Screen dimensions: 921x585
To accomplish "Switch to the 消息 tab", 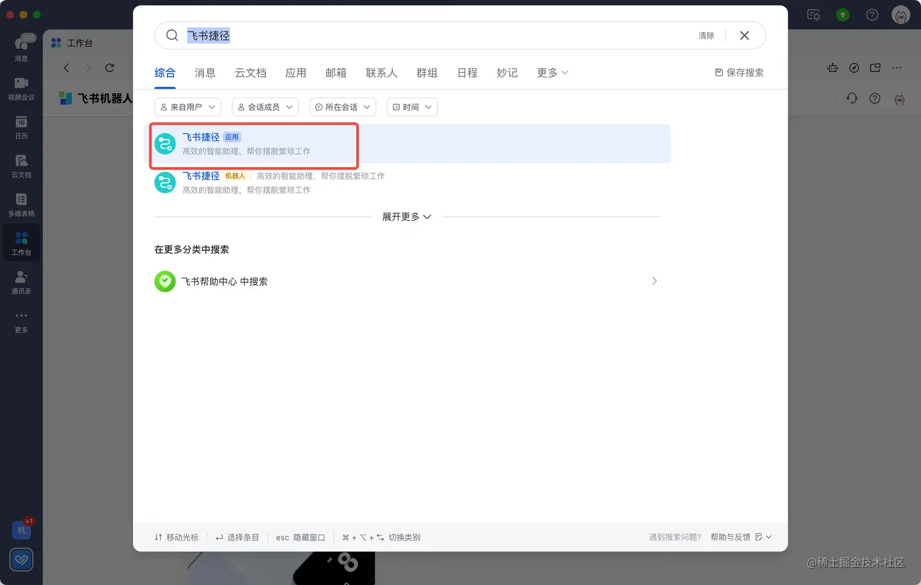I will (x=205, y=73).
